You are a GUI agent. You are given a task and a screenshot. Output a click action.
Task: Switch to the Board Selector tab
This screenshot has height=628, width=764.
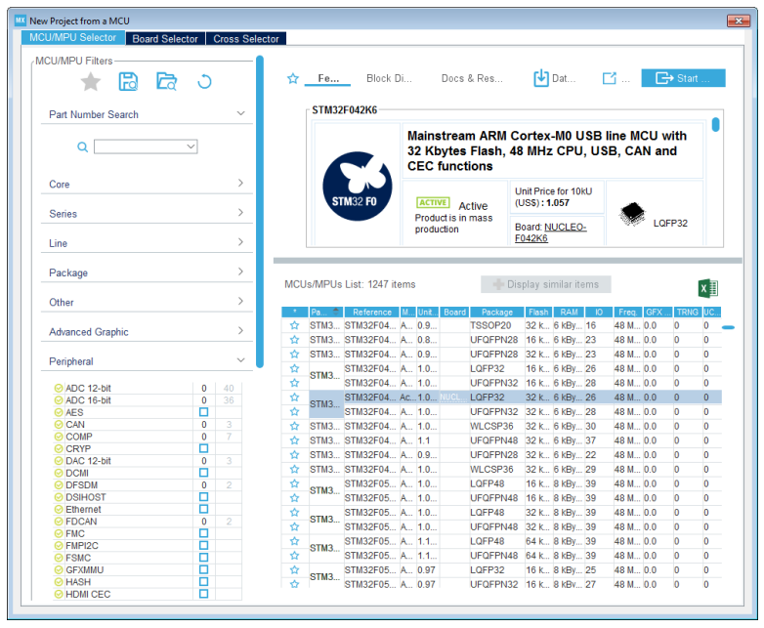pyautogui.click(x=165, y=39)
